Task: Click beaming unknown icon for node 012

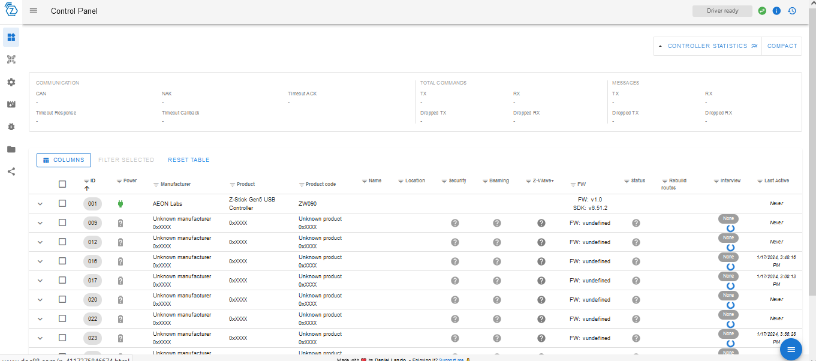Action: point(497,242)
